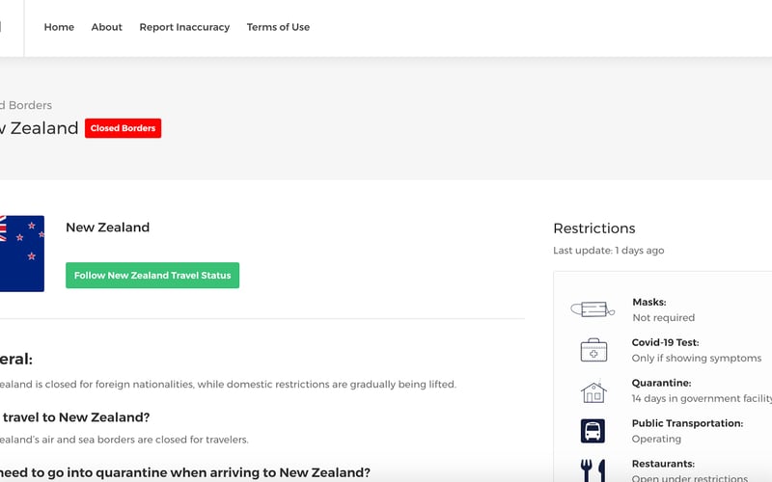Click the face mask icon
The image size is (772, 482).
tap(593, 309)
